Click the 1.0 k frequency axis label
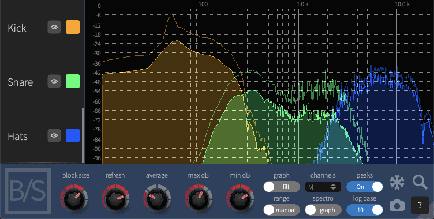 pos(302,4)
